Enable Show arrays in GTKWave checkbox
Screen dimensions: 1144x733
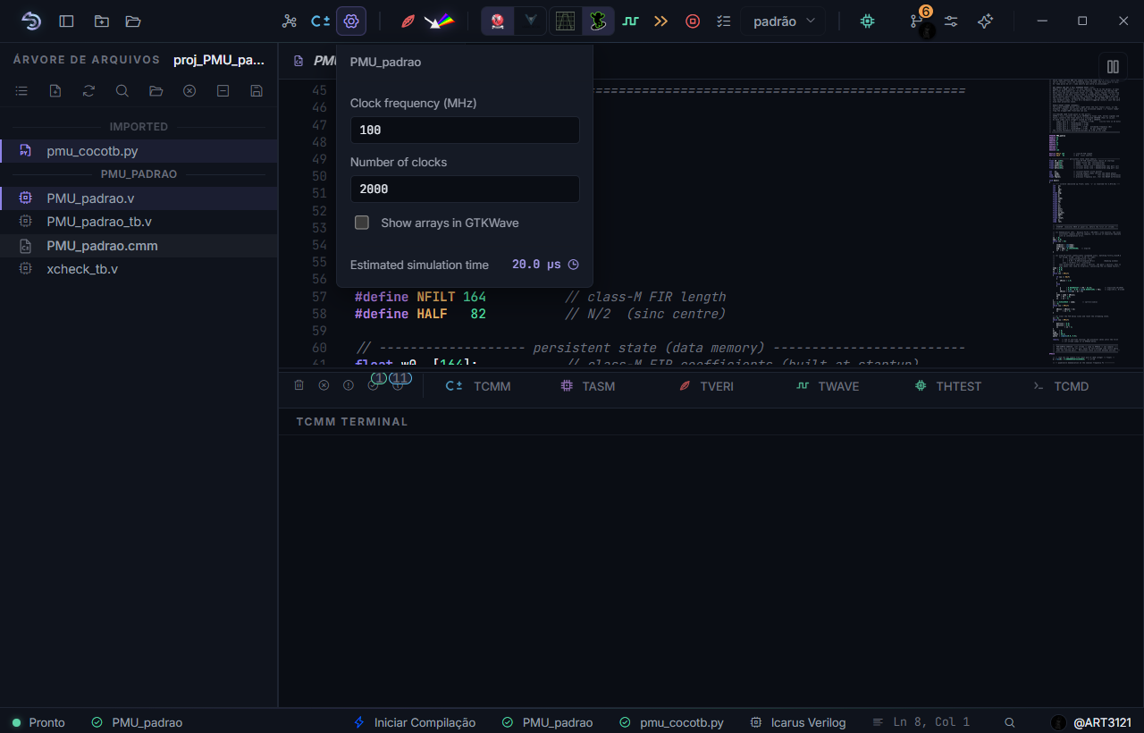(362, 223)
